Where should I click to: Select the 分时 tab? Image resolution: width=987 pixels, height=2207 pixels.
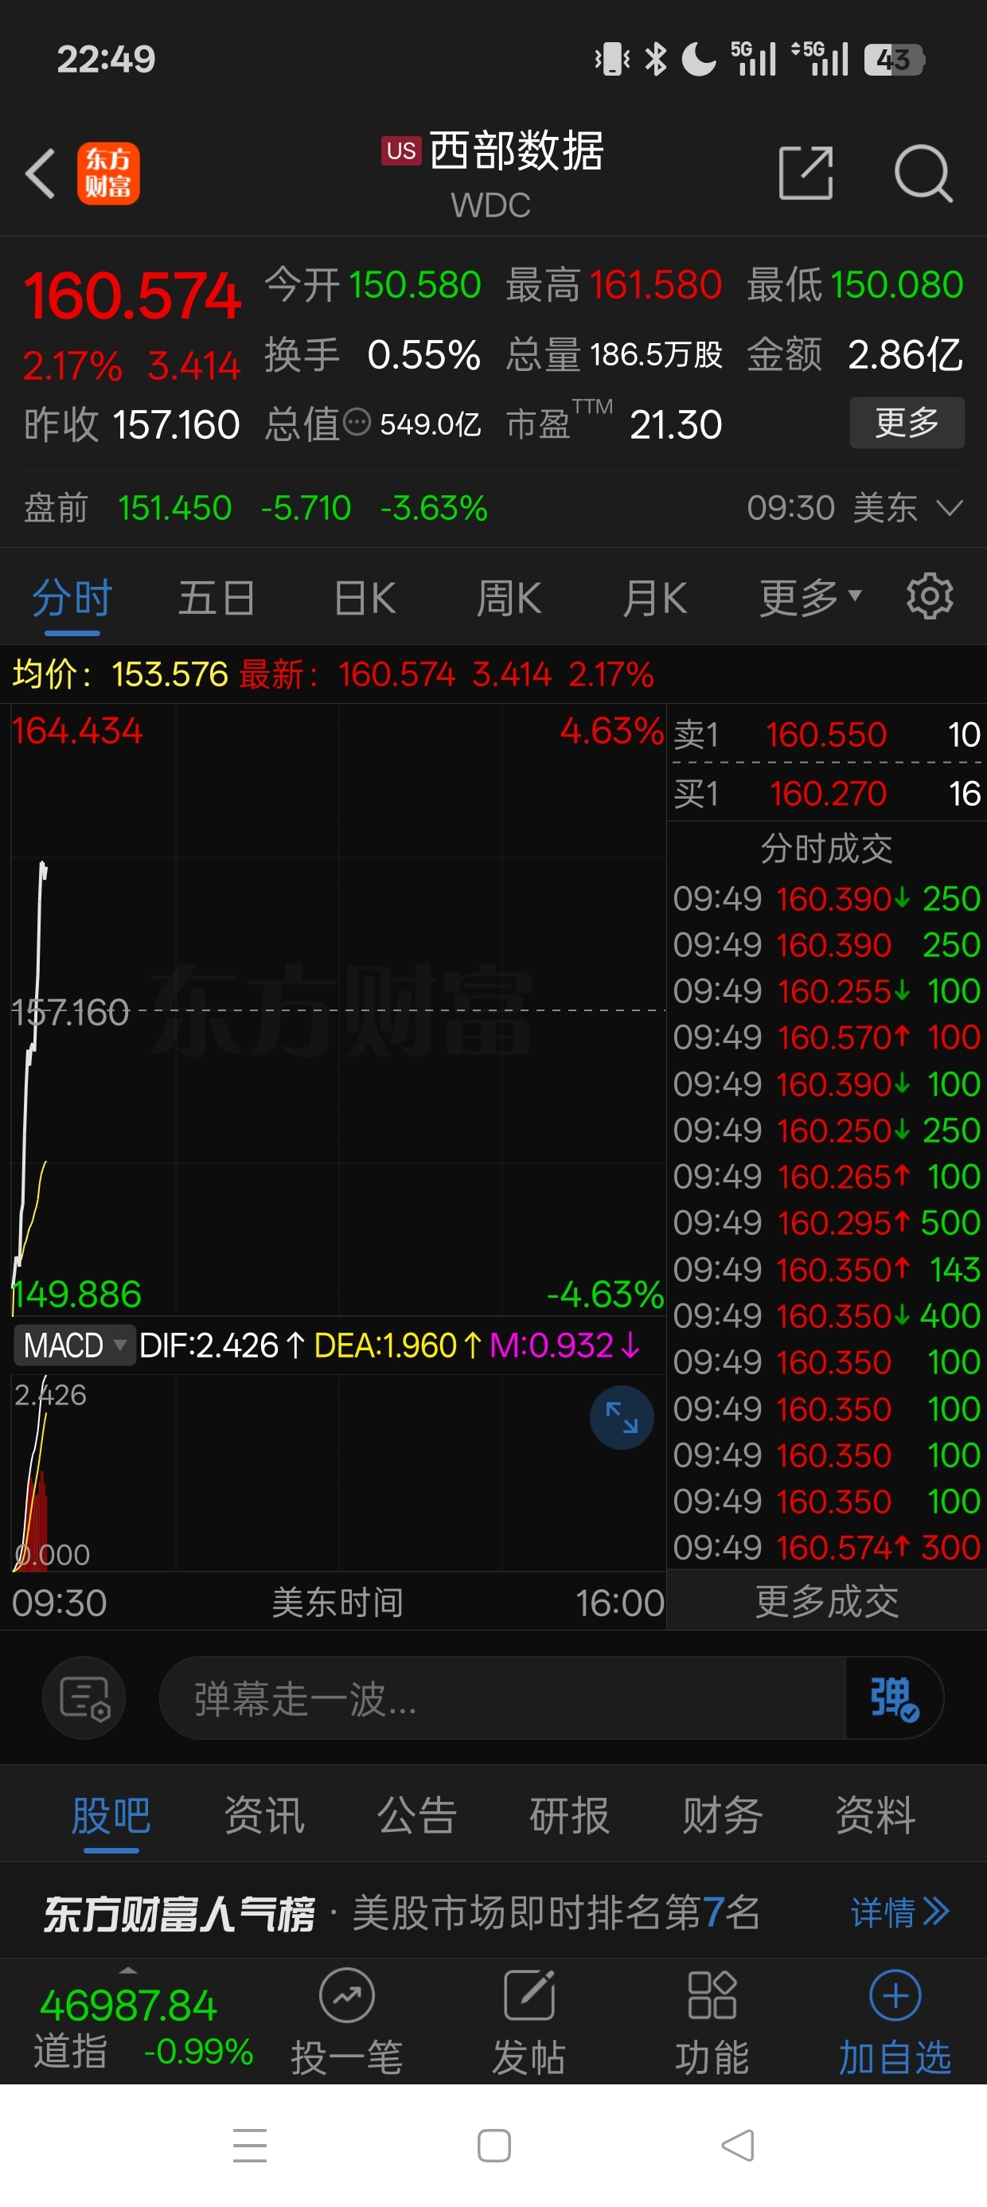coord(72,597)
